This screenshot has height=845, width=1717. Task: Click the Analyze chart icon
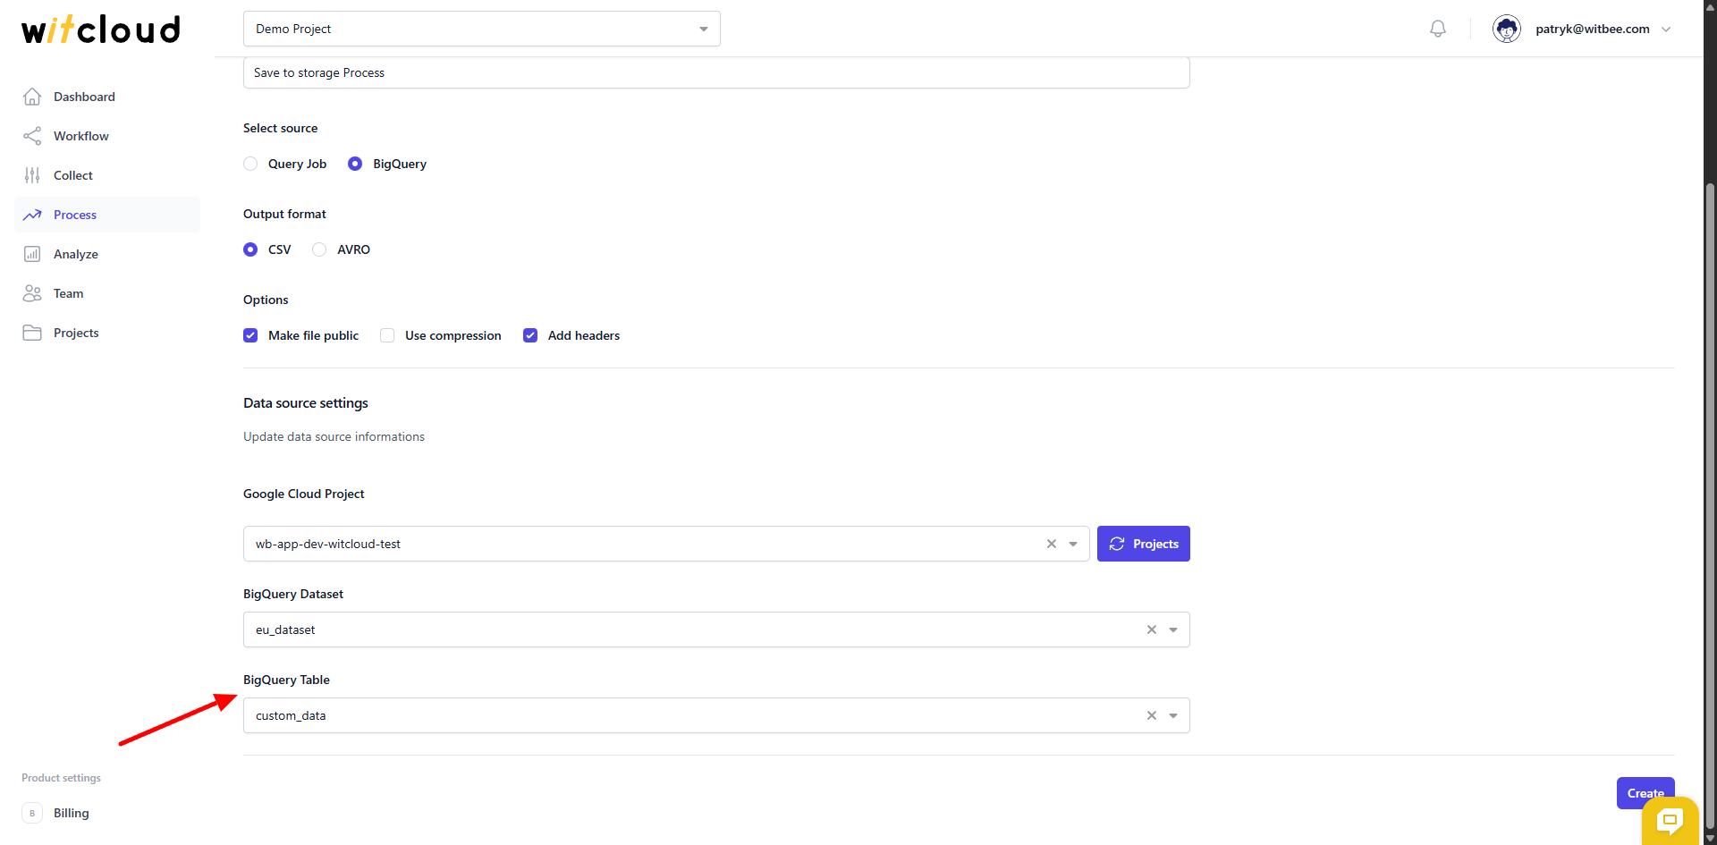tap(32, 254)
